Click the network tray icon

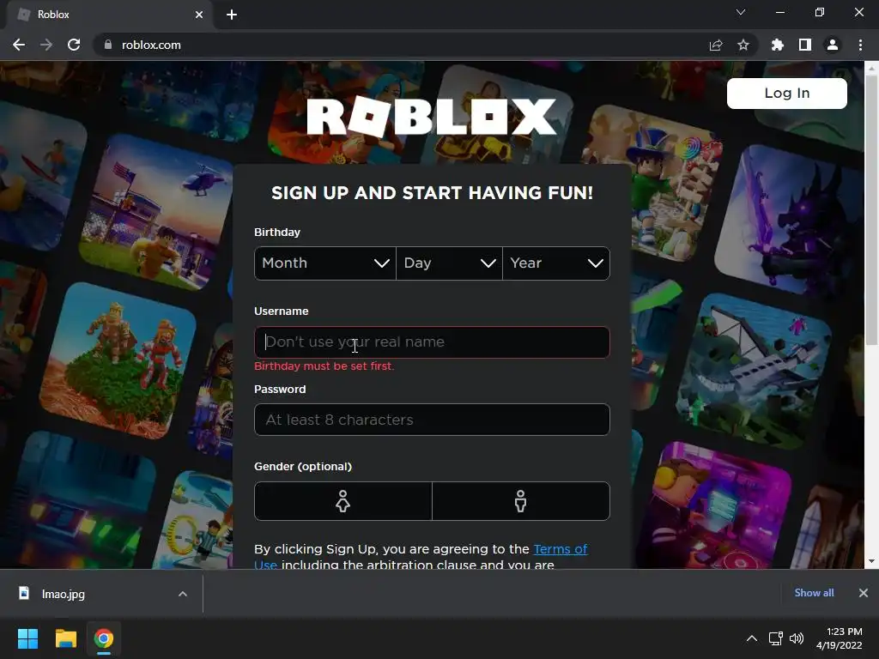click(x=776, y=638)
